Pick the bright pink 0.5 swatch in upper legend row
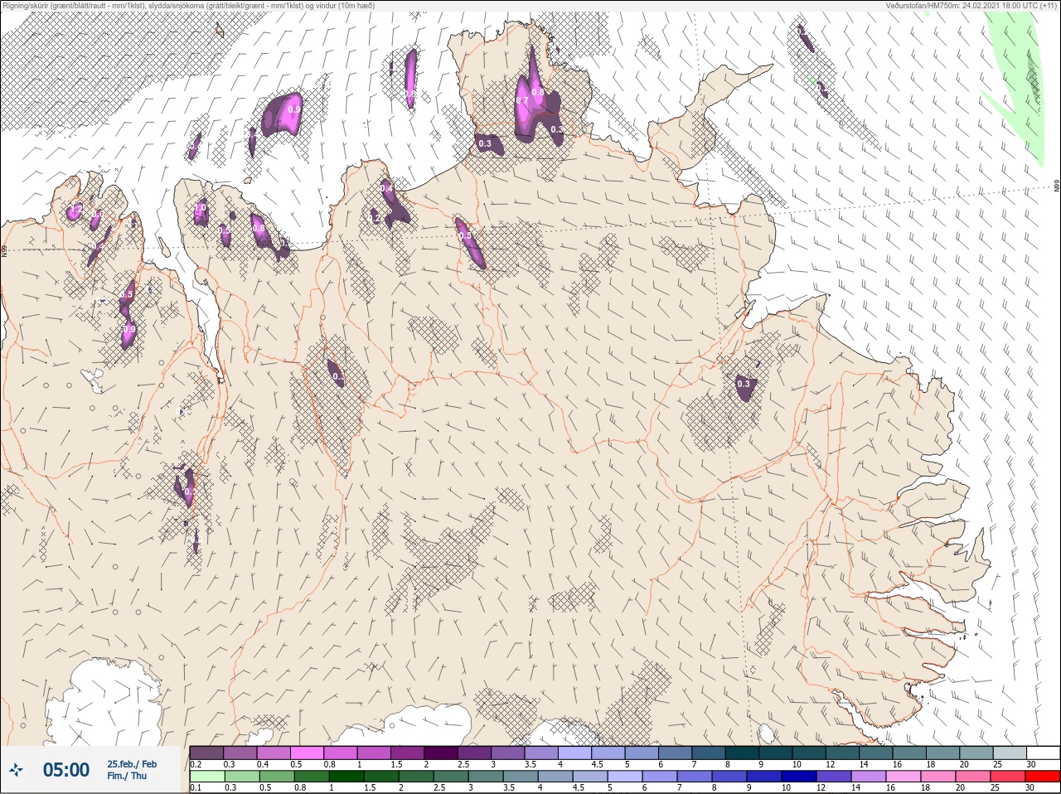The height and width of the screenshot is (794, 1061). (307, 753)
